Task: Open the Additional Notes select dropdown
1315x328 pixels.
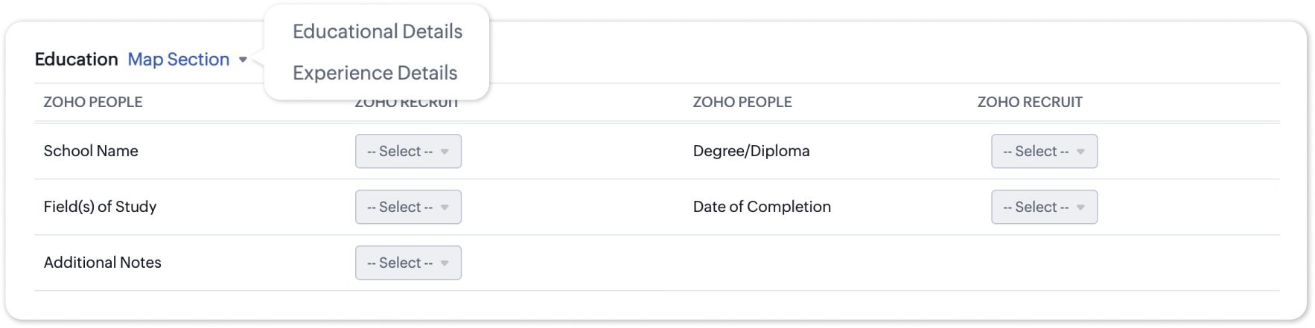Action: tap(407, 263)
